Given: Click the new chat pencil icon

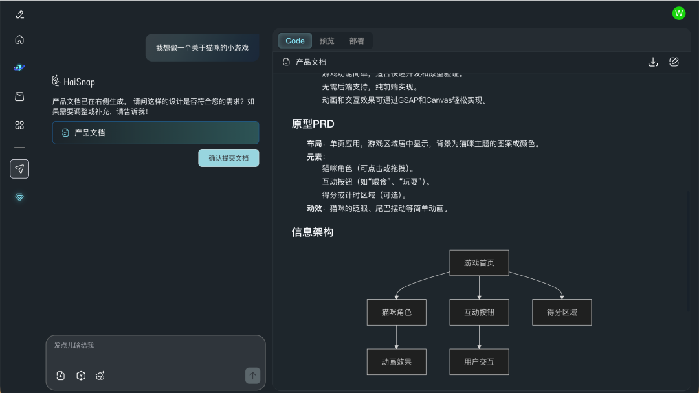Looking at the screenshot, I should 19,15.
